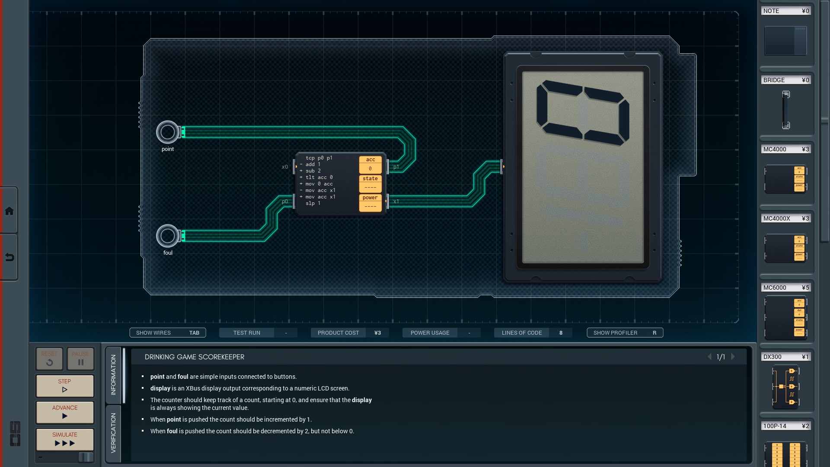Select the MC4000X microcontroller part
The image size is (830, 467).
click(x=785, y=248)
